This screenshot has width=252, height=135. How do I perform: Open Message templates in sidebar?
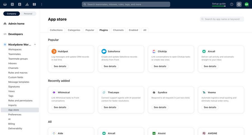19,82
